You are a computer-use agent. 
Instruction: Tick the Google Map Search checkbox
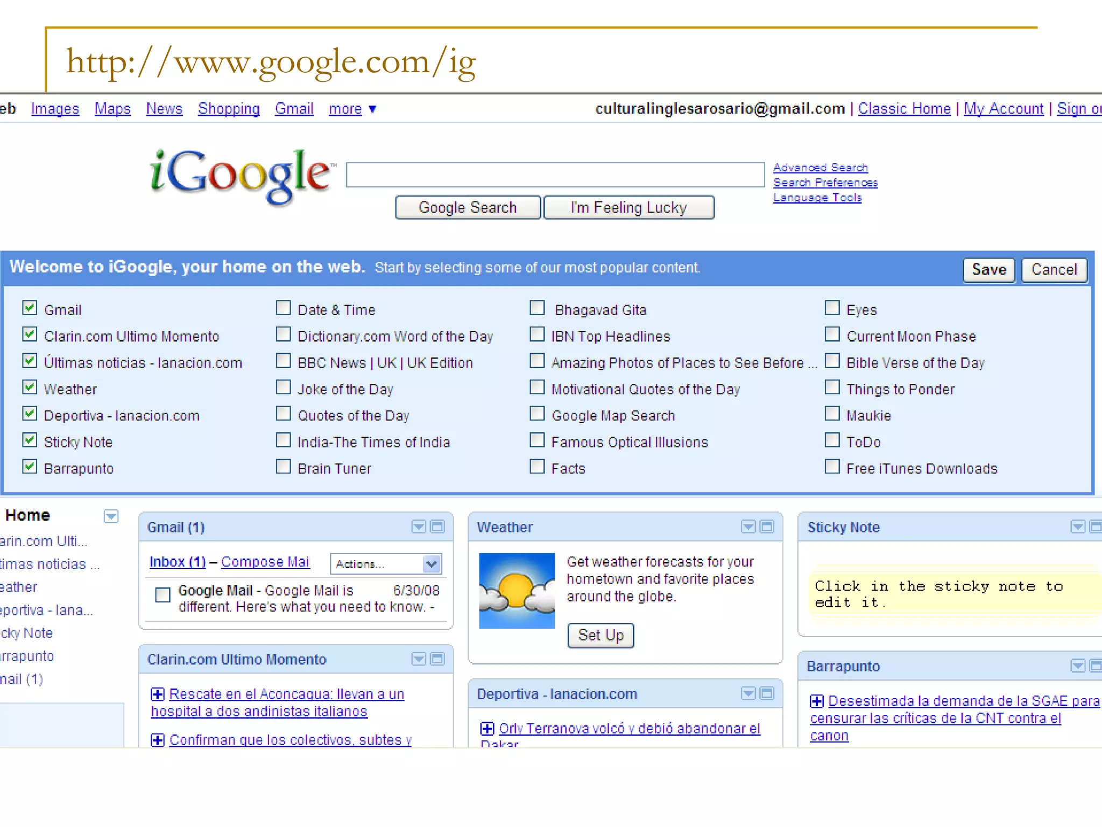(537, 413)
